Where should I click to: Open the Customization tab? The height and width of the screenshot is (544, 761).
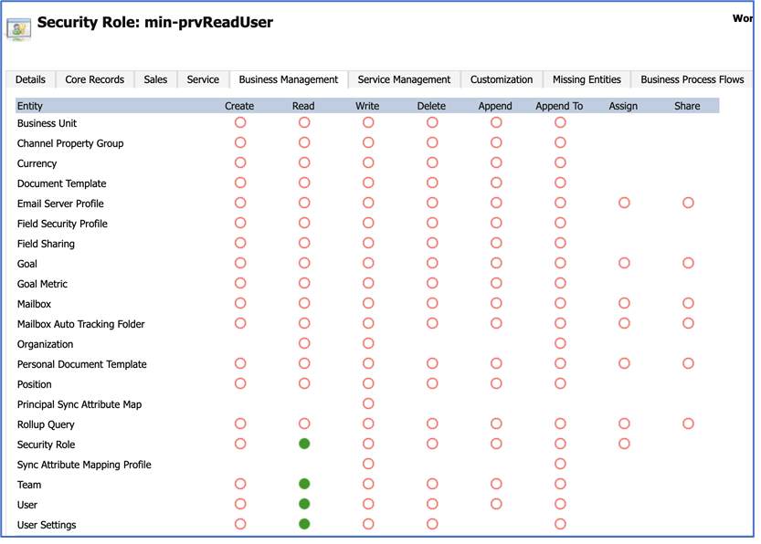pos(502,79)
